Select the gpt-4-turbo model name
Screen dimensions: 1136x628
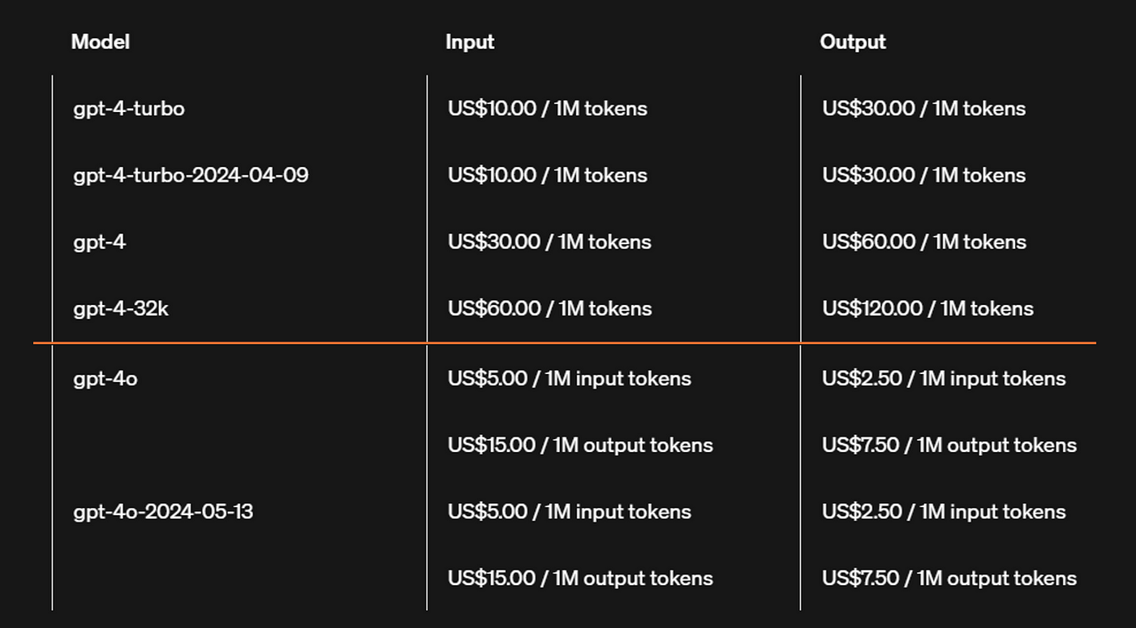click(128, 109)
